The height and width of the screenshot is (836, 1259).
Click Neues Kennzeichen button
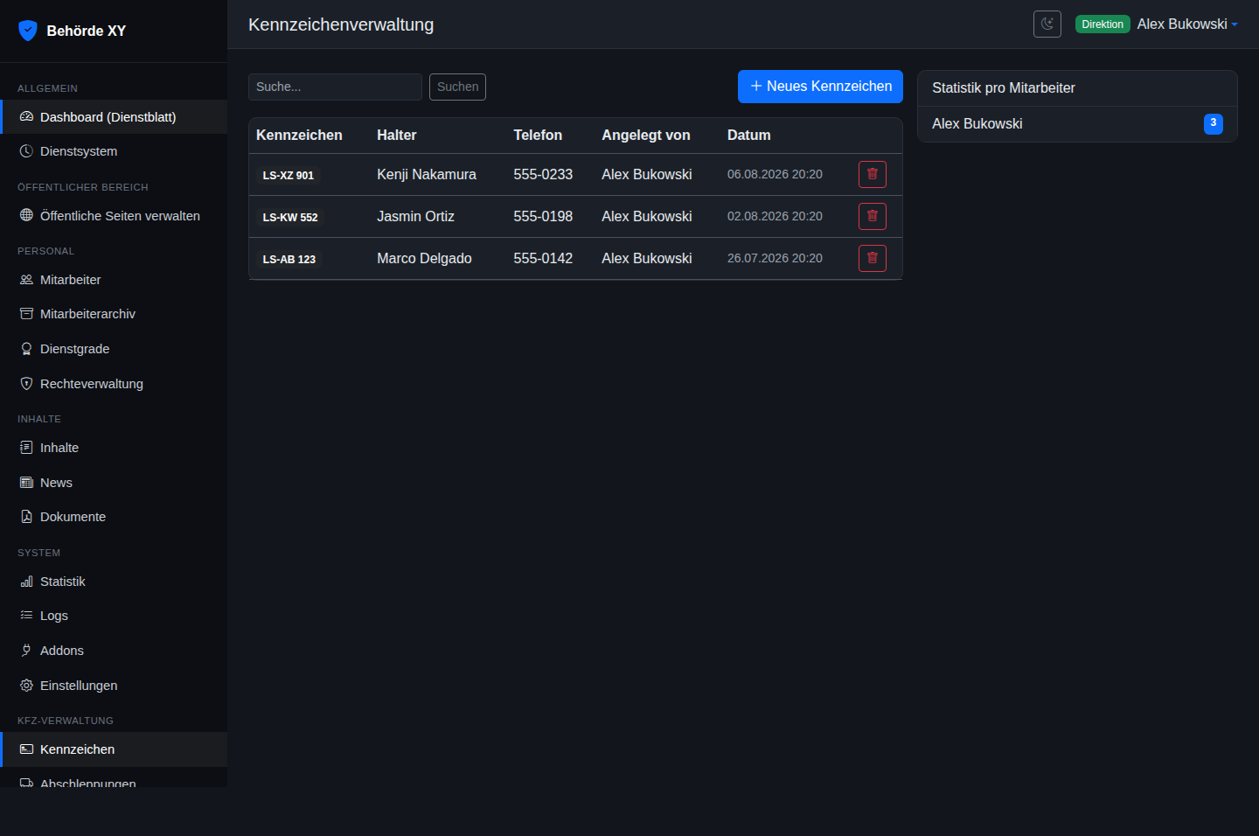coord(820,87)
